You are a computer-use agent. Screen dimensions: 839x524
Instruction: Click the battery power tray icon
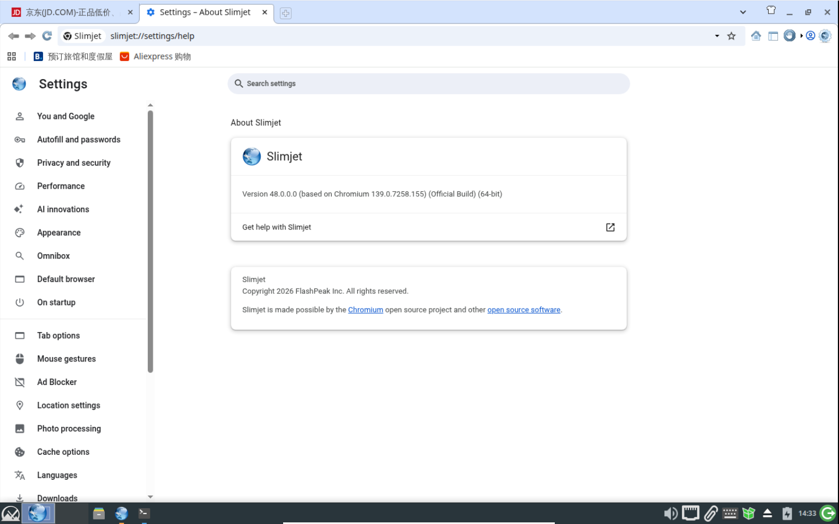pos(787,514)
